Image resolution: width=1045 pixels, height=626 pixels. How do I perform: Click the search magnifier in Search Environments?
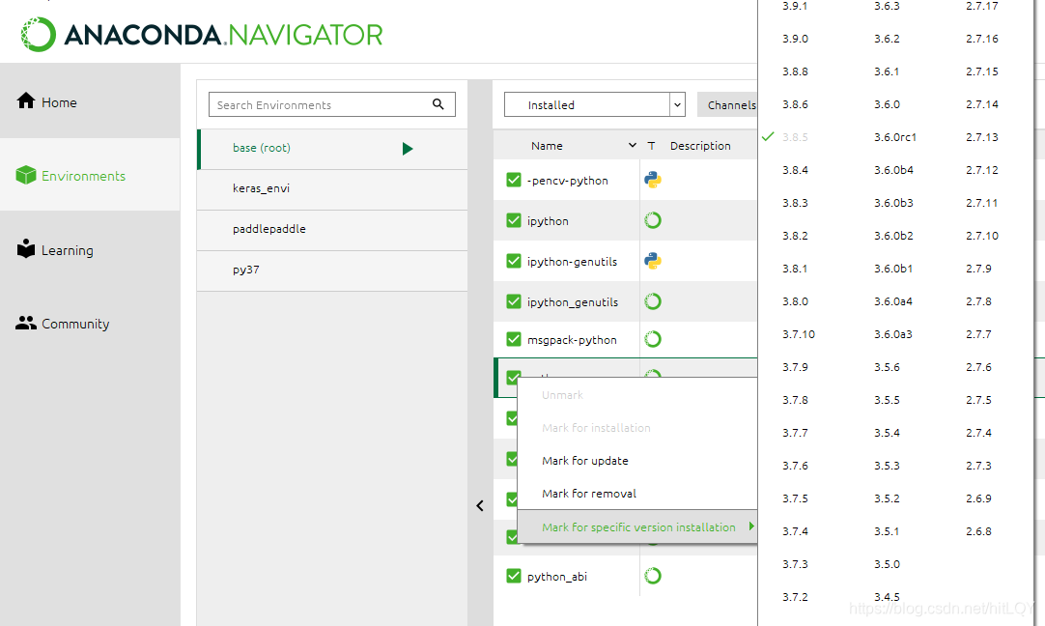pos(438,104)
